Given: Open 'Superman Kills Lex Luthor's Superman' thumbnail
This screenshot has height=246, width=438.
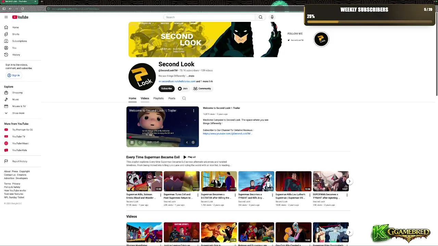Looking at the screenshot, I should coord(294,181).
